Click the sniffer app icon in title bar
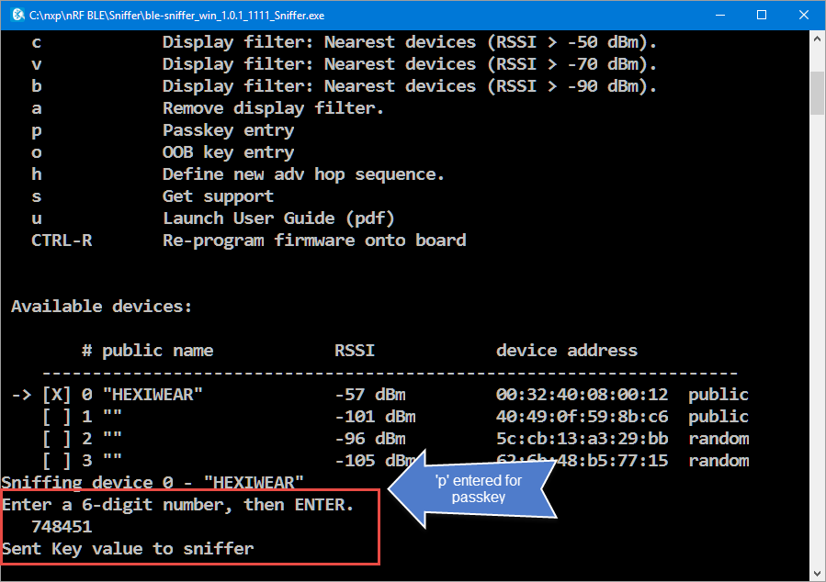 pos(17,16)
